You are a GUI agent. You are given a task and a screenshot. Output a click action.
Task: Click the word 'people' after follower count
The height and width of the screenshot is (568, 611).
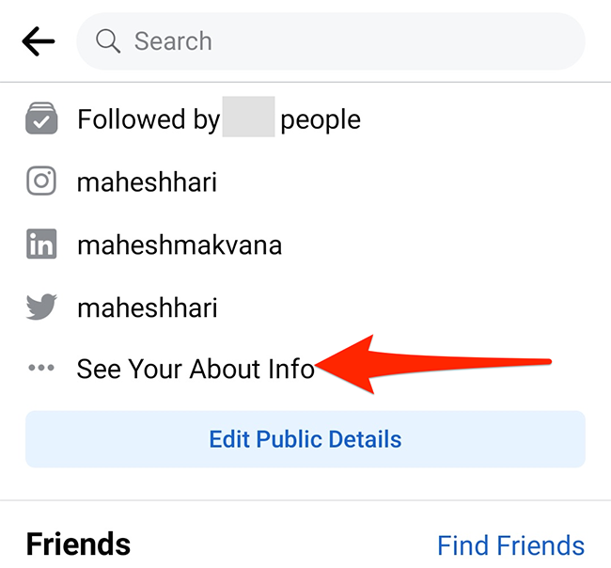(x=321, y=119)
